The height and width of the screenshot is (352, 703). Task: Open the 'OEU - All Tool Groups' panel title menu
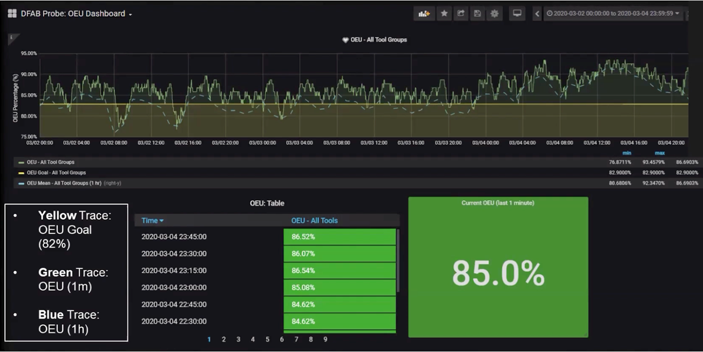(379, 40)
